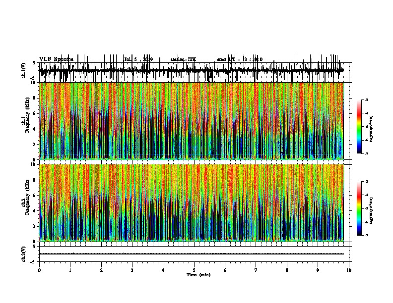The image size is (393, 303).
Task: Click the "-7" label on the ch.2 color scale
Action: pyautogui.click(x=366, y=235)
